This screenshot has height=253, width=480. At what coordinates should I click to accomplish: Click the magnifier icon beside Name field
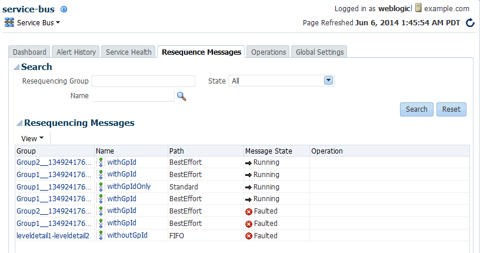click(x=182, y=96)
